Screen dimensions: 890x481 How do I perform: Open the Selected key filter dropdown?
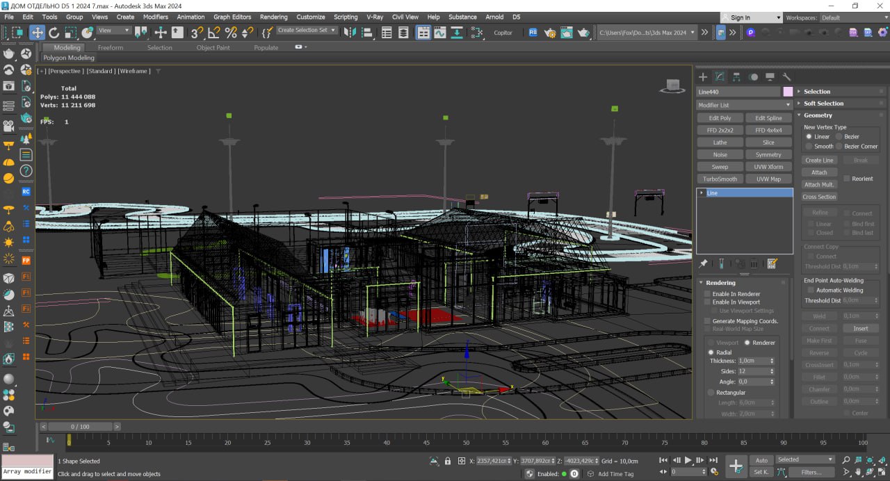pyautogui.click(x=805, y=459)
